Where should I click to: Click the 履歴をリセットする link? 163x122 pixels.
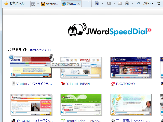click(x=40, y=50)
